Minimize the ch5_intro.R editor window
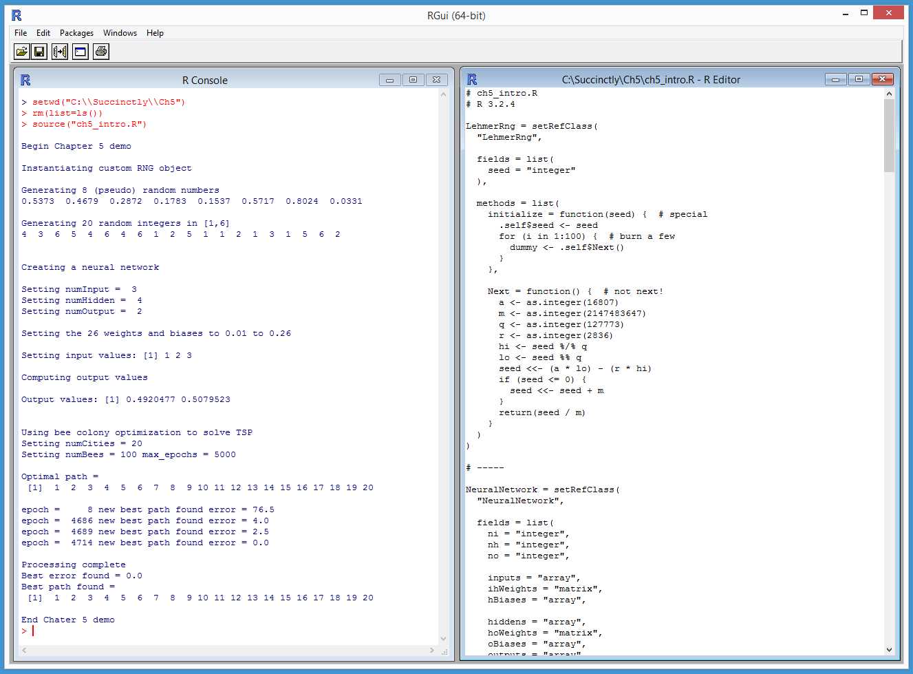The height and width of the screenshot is (674, 913). [x=835, y=79]
